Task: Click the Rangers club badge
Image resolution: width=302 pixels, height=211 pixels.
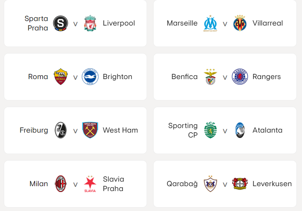Action: click(240, 77)
